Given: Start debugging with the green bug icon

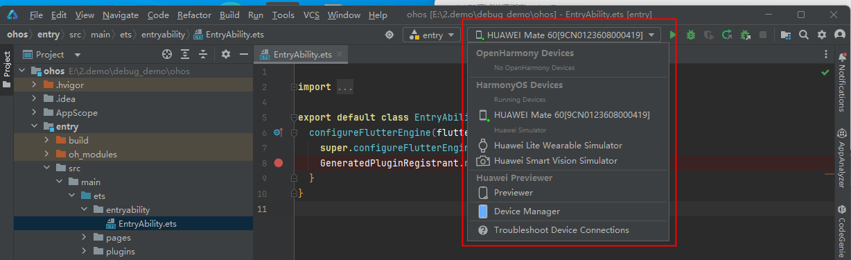Looking at the screenshot, I should pyautogui.click(x=691, y=35).
